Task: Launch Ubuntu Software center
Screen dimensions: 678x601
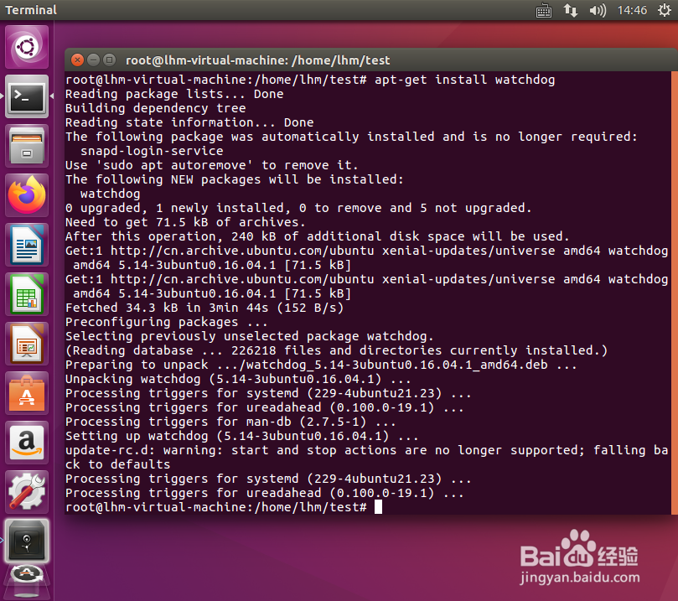Action: [x=27, y=393]
